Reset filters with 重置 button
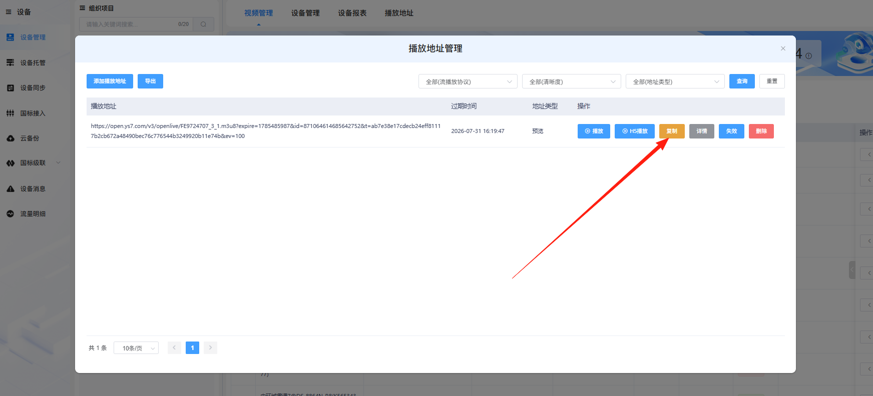The image size is (873, 396). [772, 81]
